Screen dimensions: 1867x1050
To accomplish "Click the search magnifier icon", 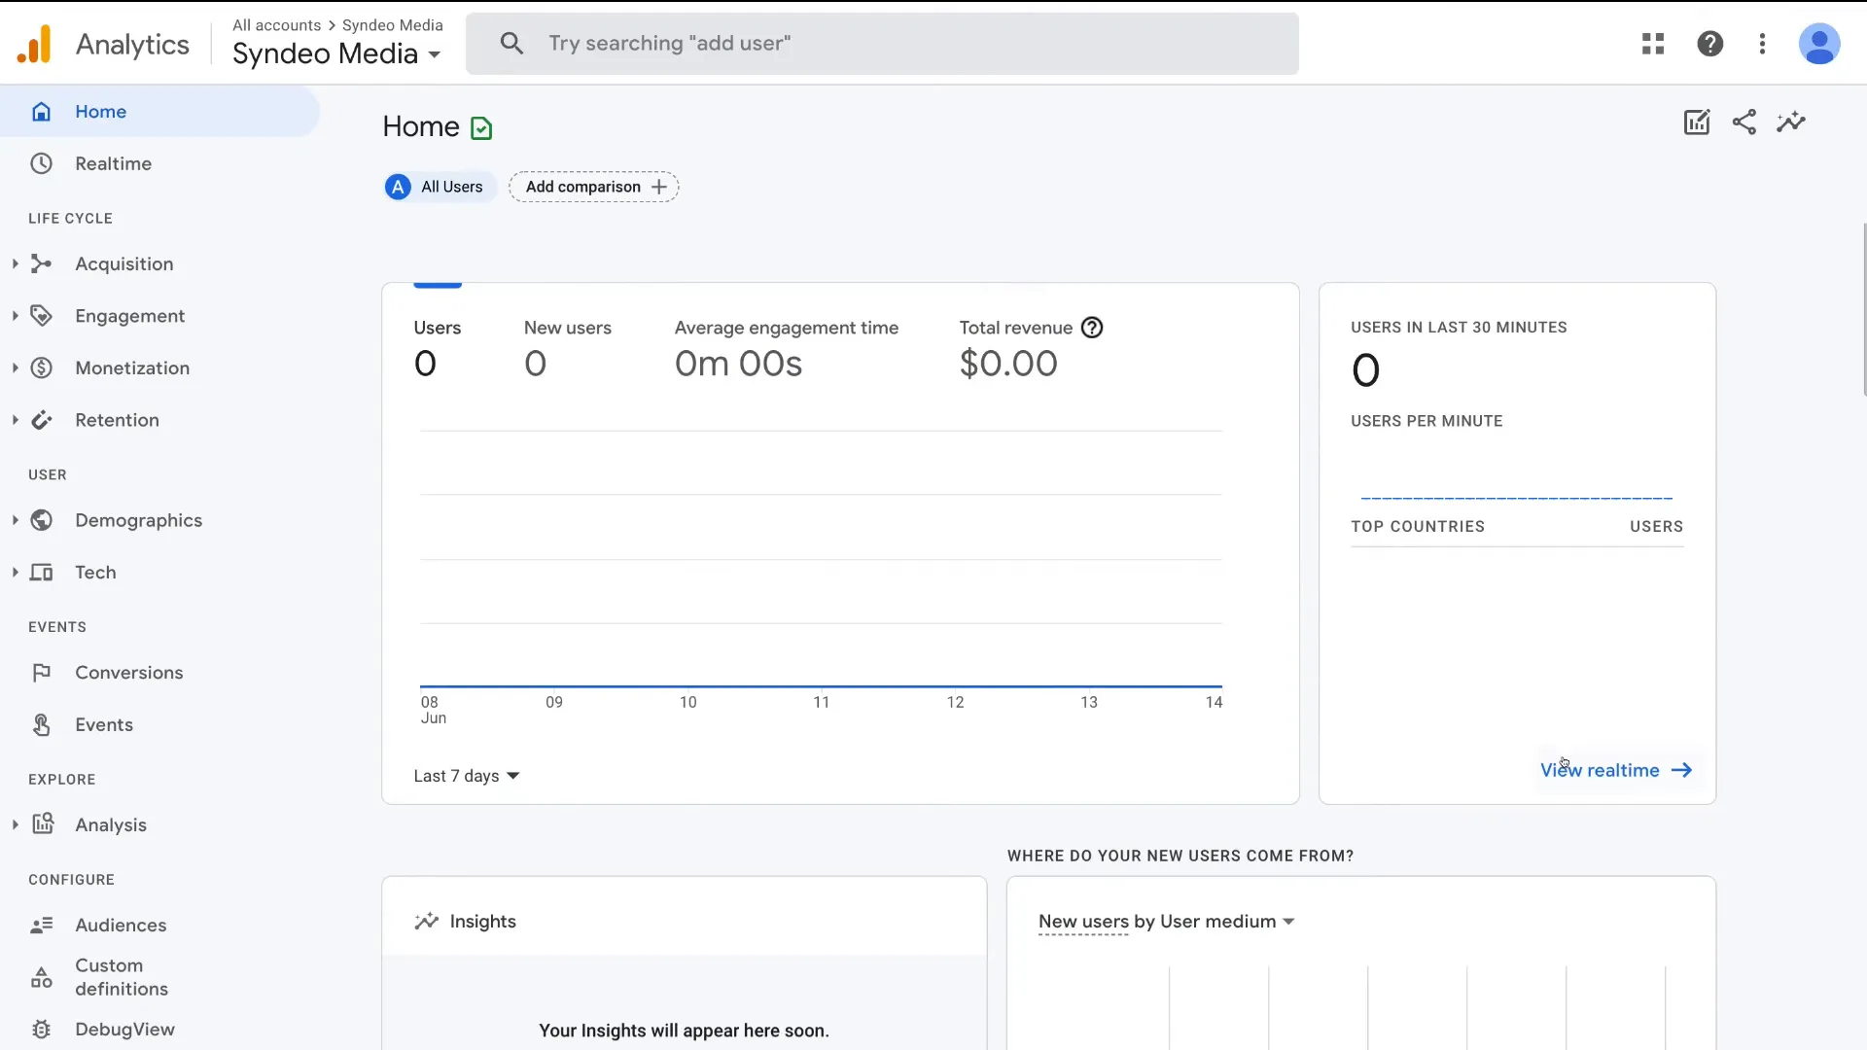I will click(511, 43).
